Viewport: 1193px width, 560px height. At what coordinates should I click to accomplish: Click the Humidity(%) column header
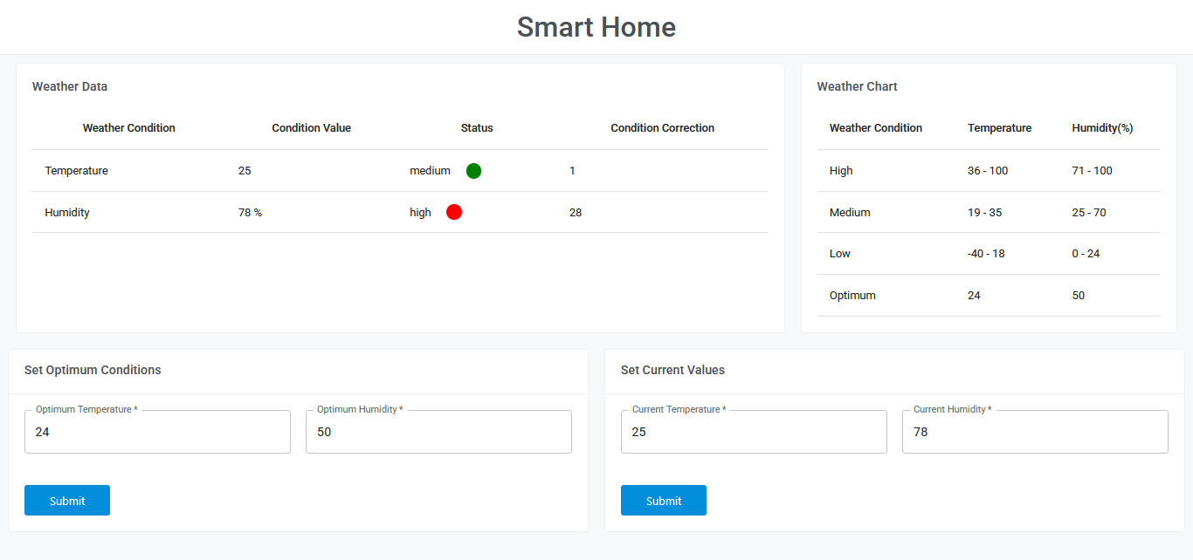click(1102, 128)
